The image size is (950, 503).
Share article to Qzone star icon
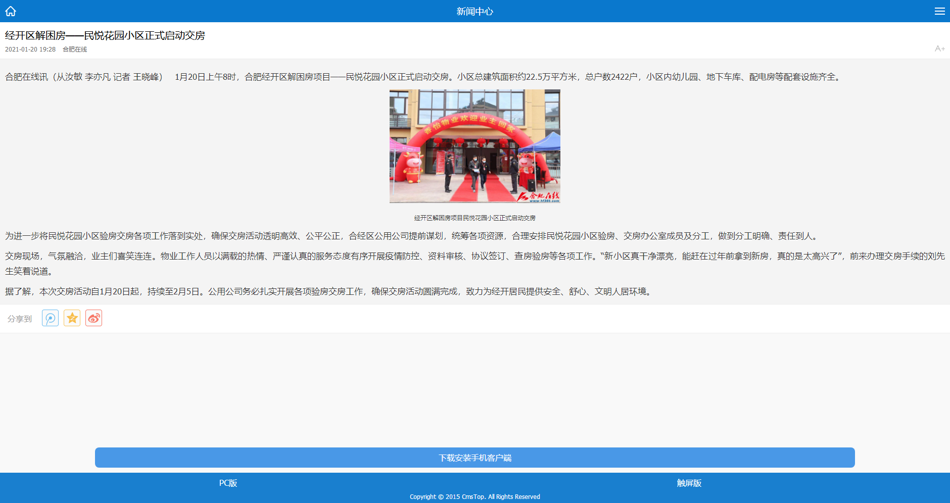72,318
